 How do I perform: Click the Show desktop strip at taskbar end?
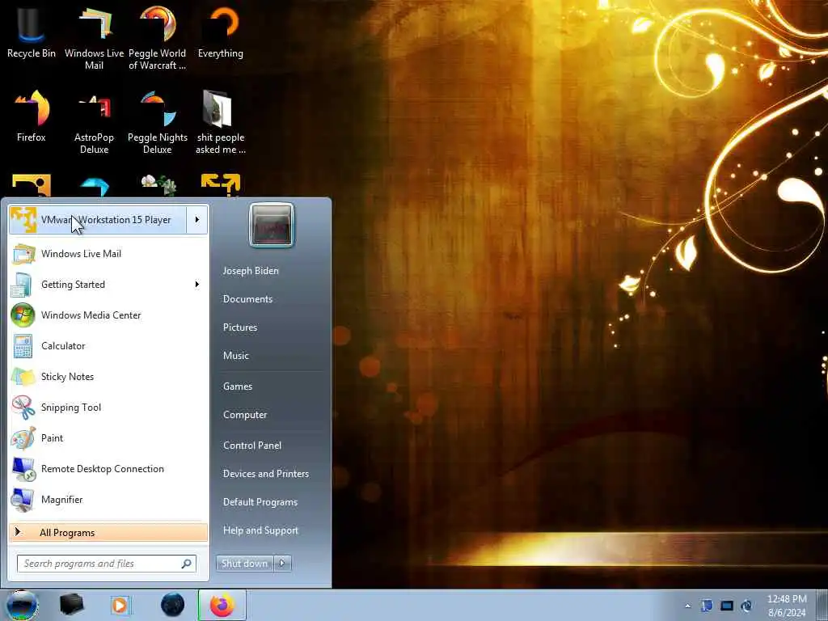tap(823, 605)
